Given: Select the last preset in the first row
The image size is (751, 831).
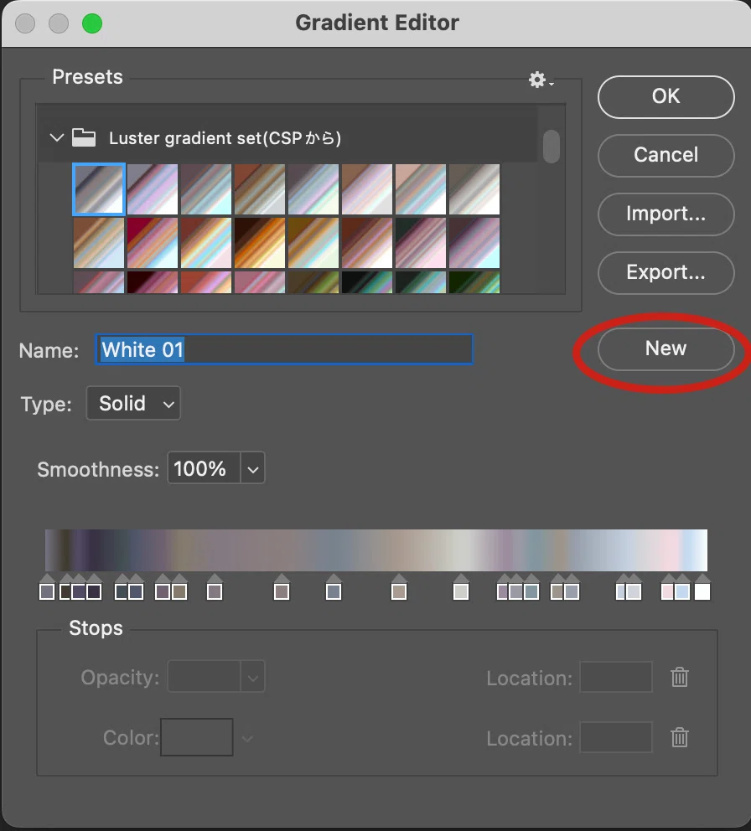Looking at the screenshot, I should tap(474, 189).
